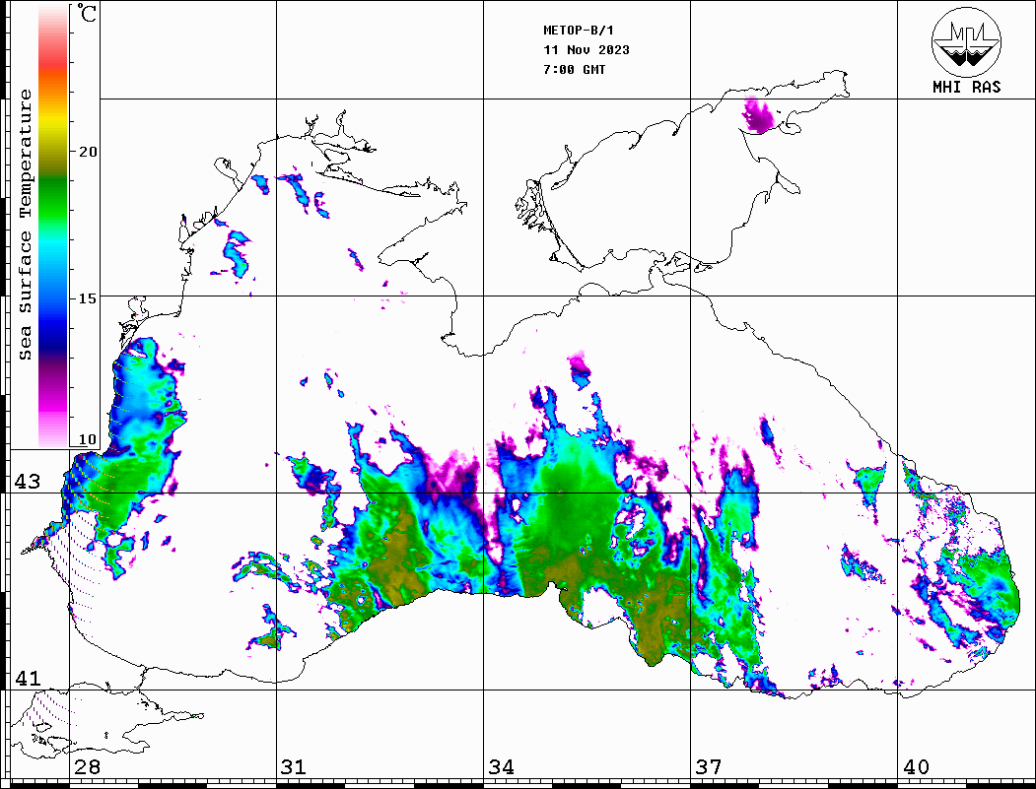
Task: Click longitude label 40
Action: [x=916, y=767]
